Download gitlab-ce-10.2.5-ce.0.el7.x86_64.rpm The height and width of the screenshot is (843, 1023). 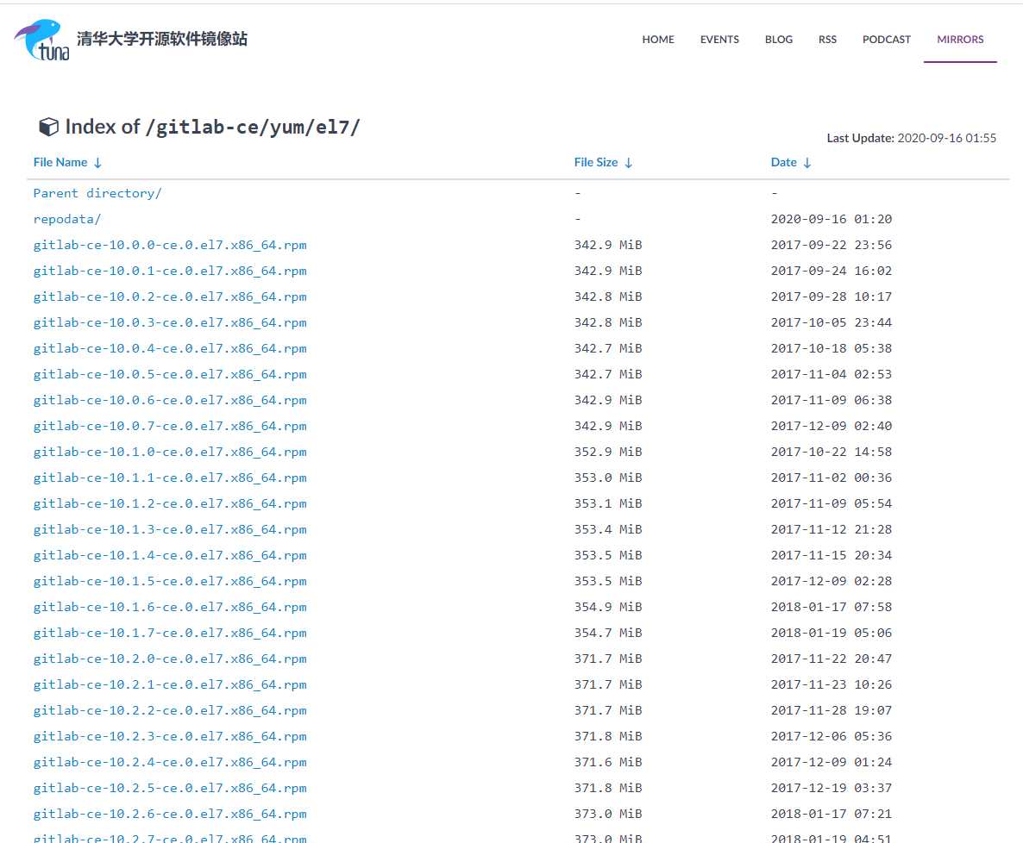tap(170, 788)
